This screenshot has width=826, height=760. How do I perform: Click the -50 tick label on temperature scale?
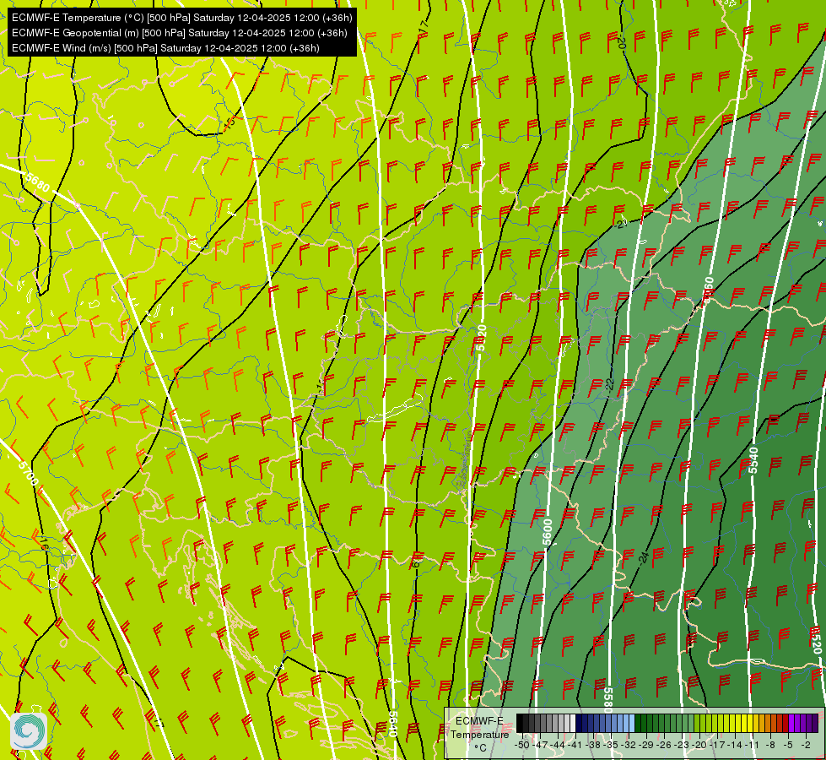click(x=522, y=745)
